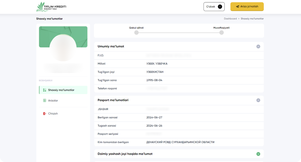Click the paper plane icon on Ariza jo'natish

click(x=237, y=7)
